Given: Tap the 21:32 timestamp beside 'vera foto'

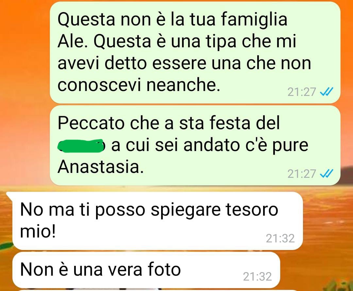Looking at the screenshot, I should pos(258,277).
